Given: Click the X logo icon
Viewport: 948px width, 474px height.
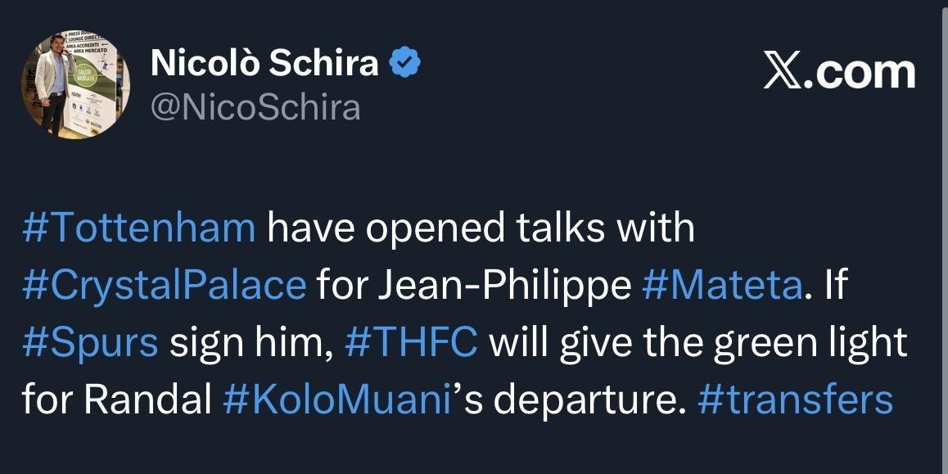Looking at the screenshot, I should point(783,72).
